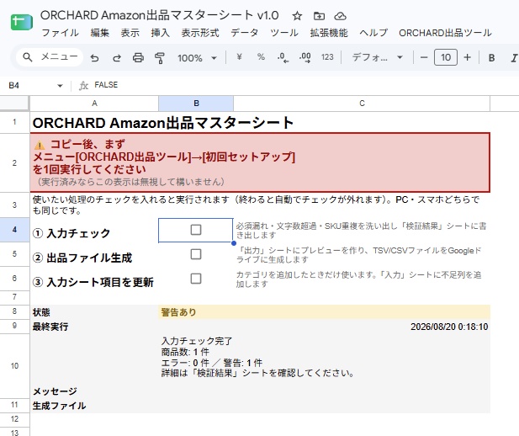Select the 生成ファイル label cell
This screenshot has height=436, width=519.
point(94,406)
